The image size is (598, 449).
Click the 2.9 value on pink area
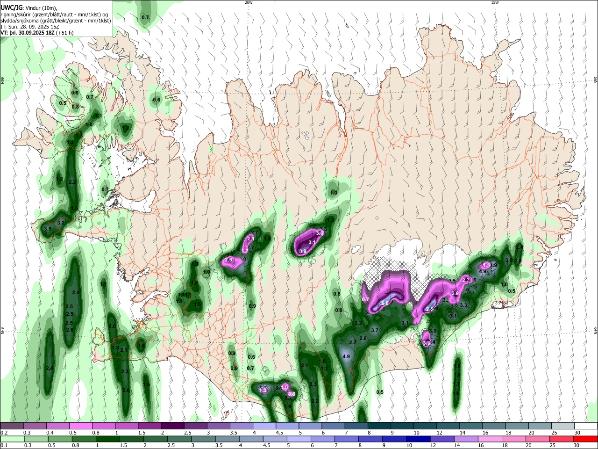pos(456,293)
